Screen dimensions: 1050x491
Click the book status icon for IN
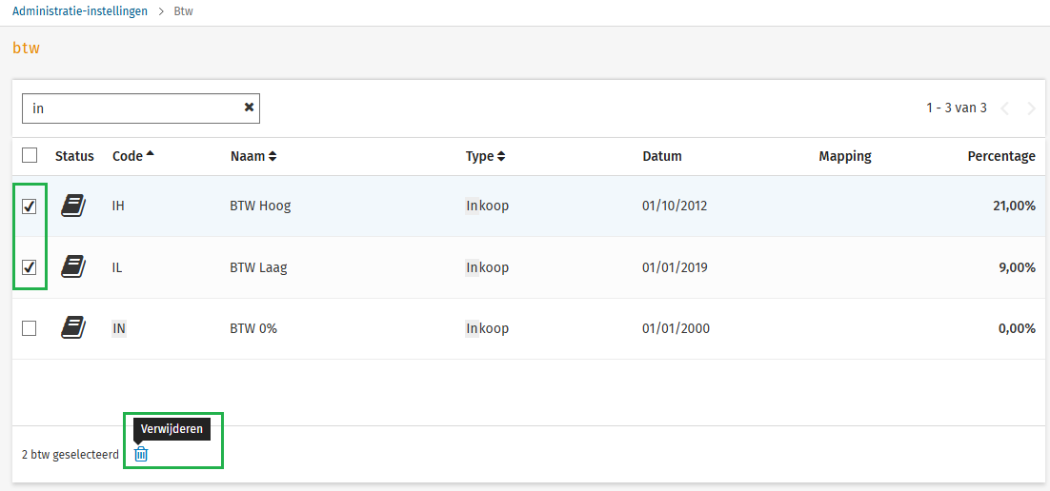pyautogui.click(x=73, y=328)
